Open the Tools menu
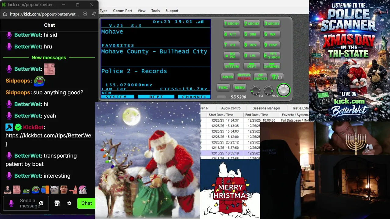 pos(155,11)
